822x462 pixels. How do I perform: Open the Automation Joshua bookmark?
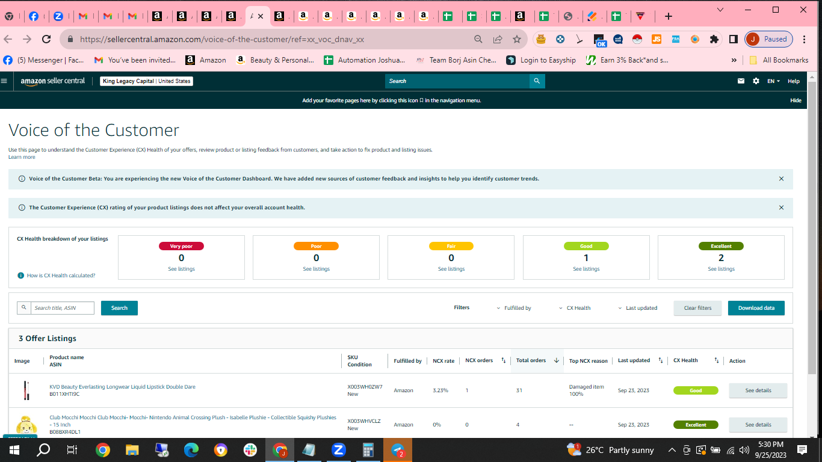point(365,60)
